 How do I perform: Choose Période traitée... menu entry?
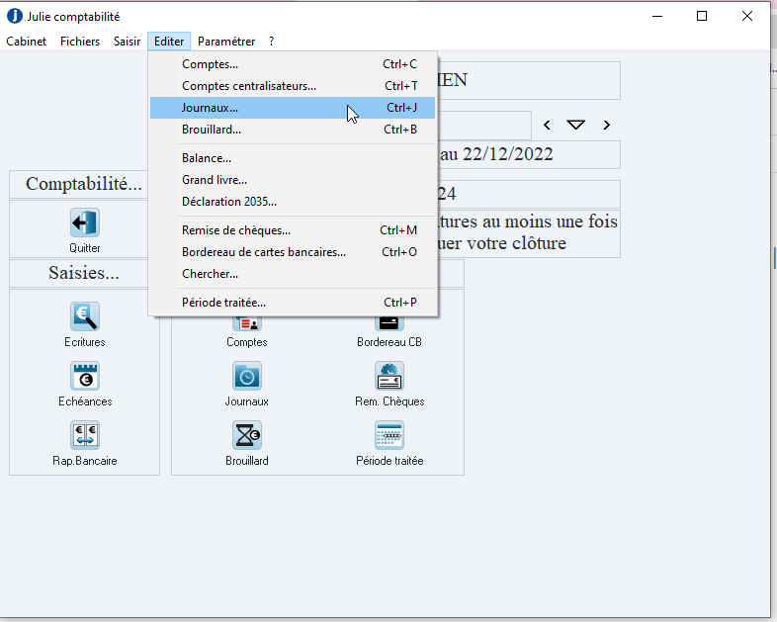pyautogui.click(x=293, y=303)
